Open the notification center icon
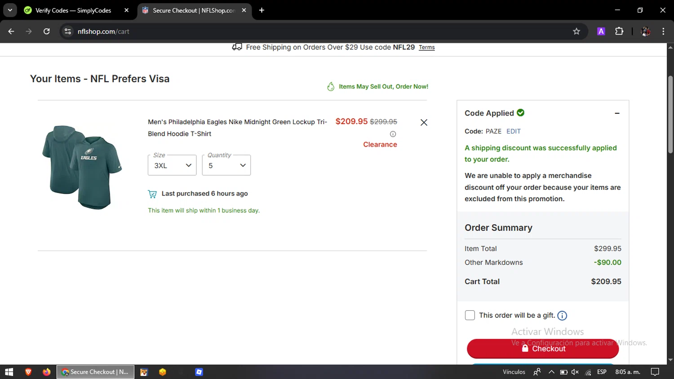This screenshot has width=674, height=379. pyautogui.click(x=655, y=372)
